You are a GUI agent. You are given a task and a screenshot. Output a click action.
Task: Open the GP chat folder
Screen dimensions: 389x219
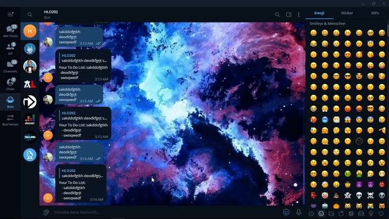point(10,49)
